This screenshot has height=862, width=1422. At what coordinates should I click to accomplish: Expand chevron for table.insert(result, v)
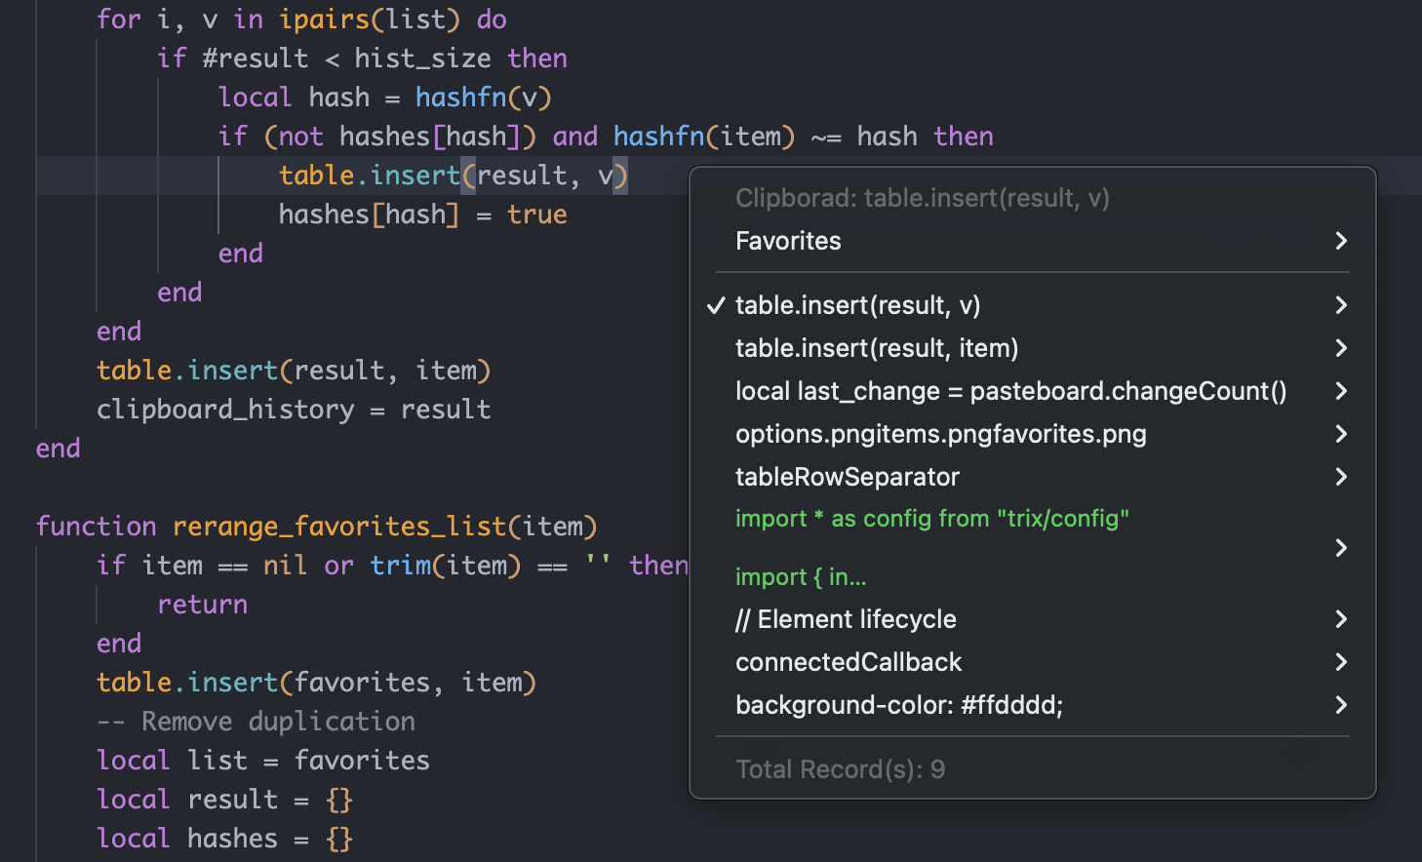click(1341, 305)
